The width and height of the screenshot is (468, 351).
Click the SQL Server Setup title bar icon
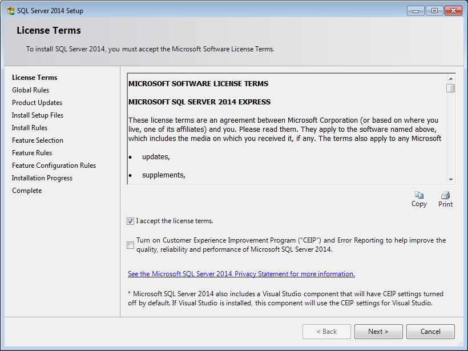pyautogui.click(x=10, y=11)
